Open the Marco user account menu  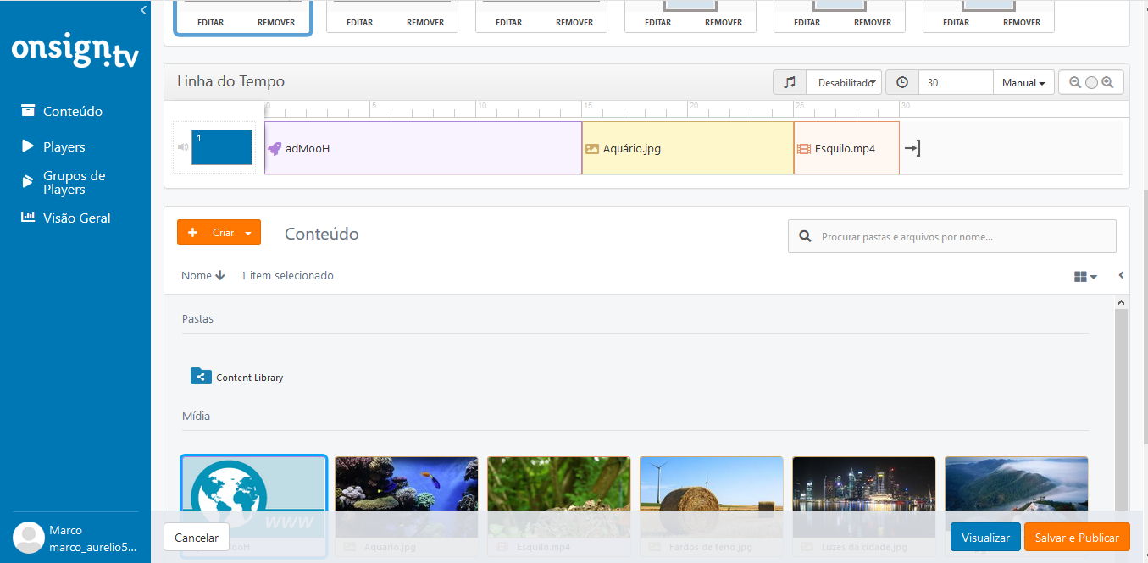pyautogui.click(x=75, y=538)
